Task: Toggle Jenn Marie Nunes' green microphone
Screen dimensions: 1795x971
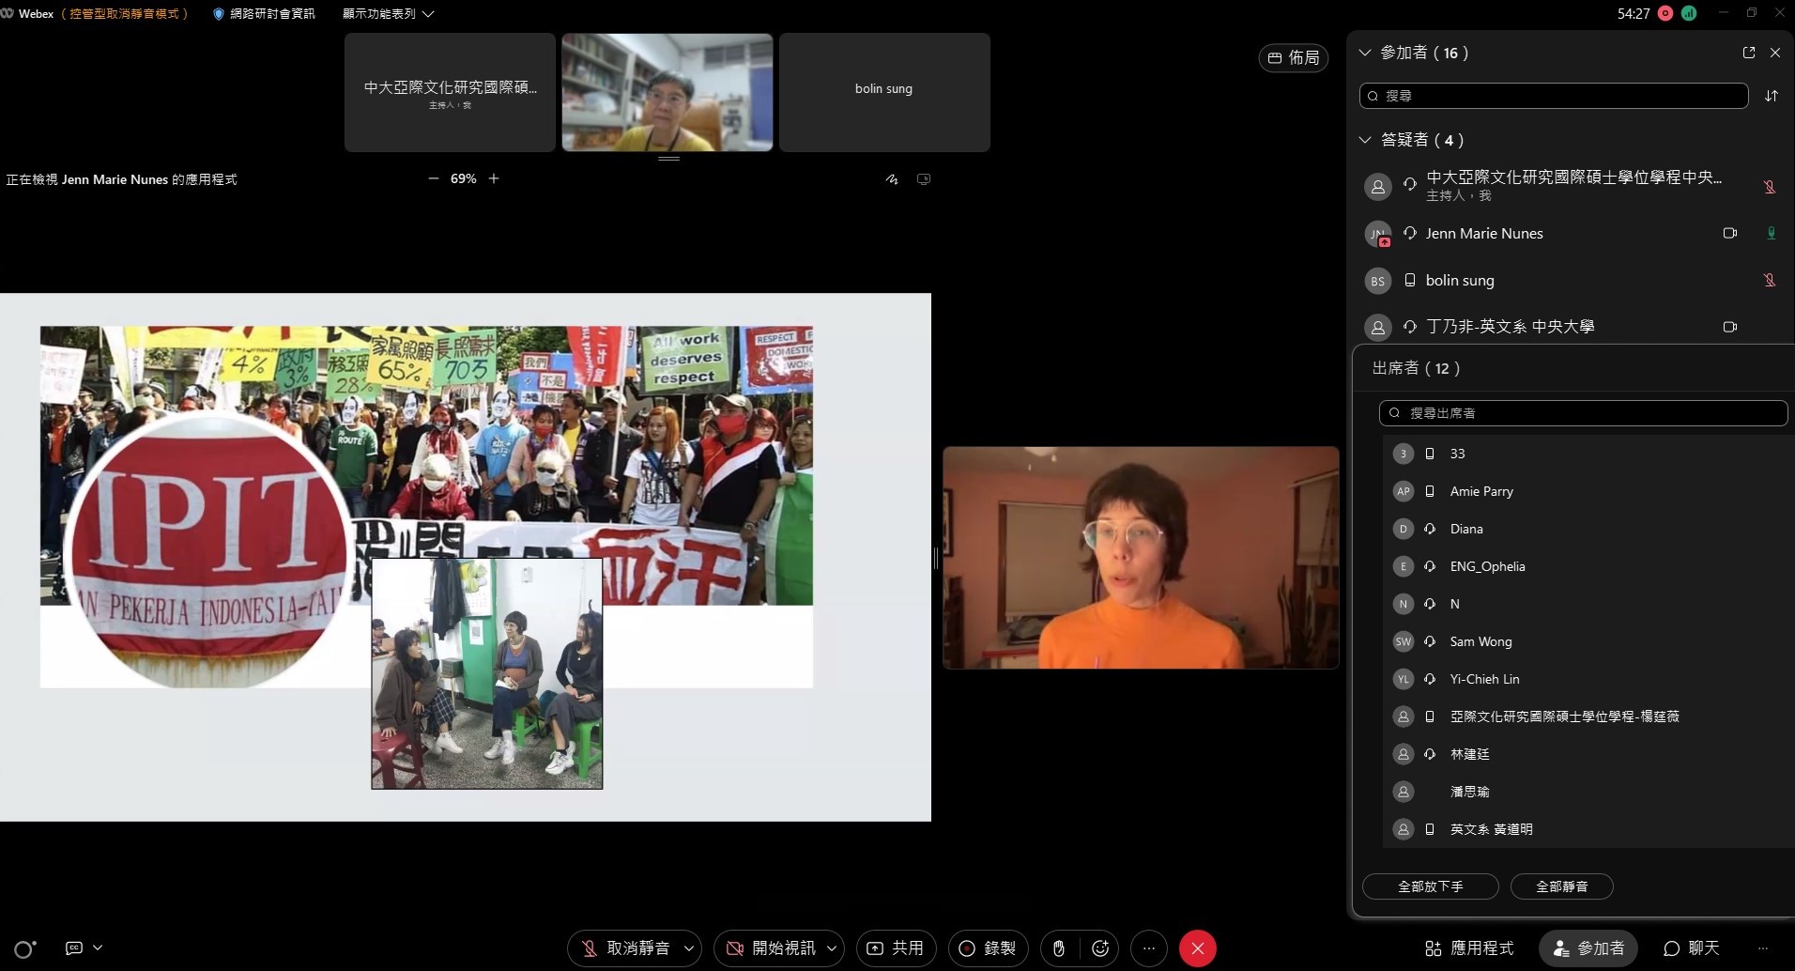Action: (x=1771, y=233)
